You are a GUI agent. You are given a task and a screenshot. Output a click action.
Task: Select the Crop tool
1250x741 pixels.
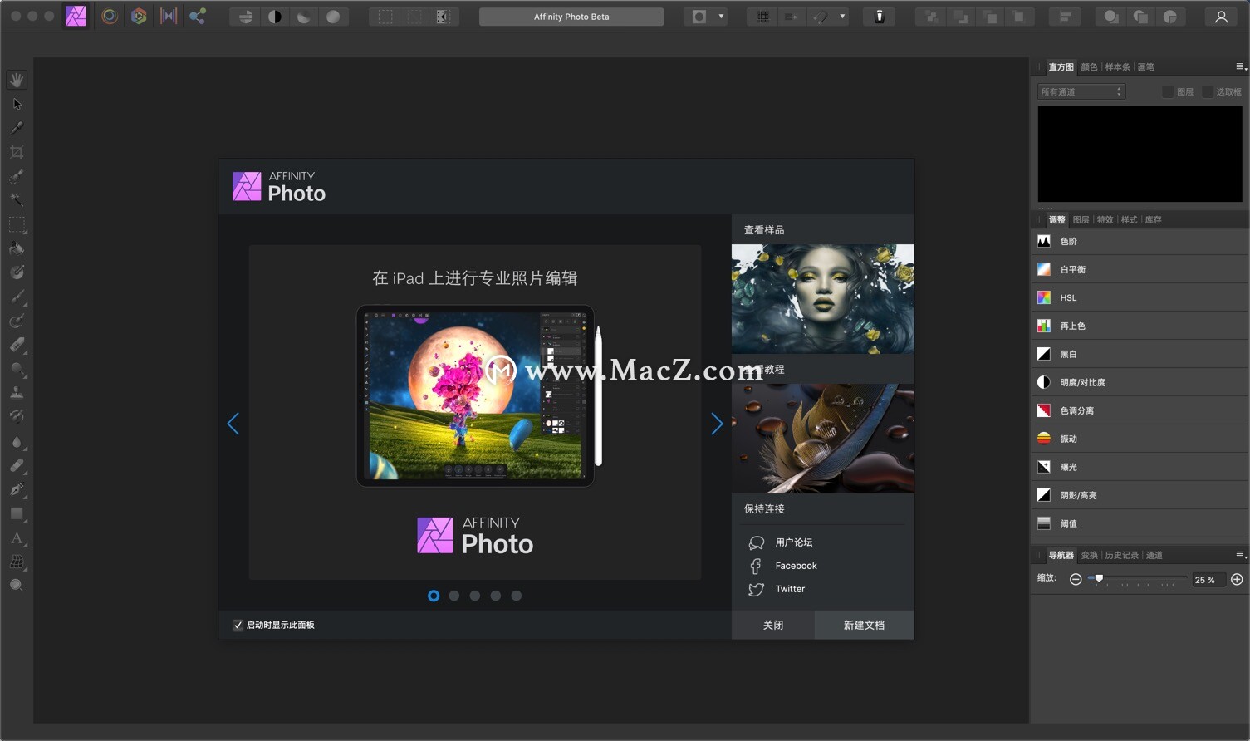tap(17, 151)
